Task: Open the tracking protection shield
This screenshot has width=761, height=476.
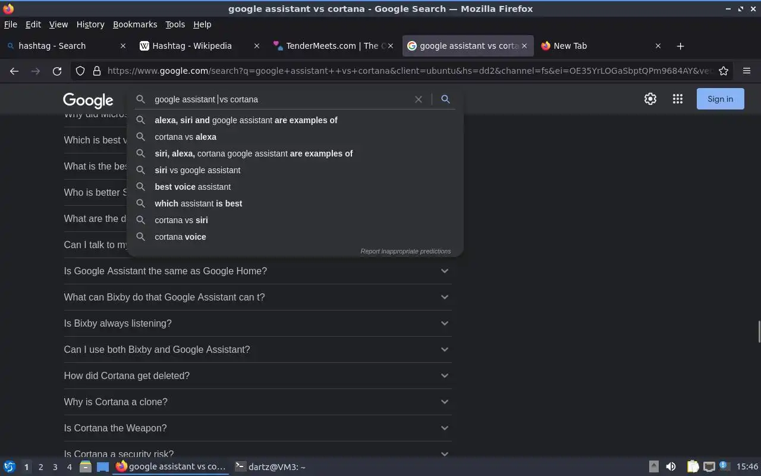Action: pos(80,71)
